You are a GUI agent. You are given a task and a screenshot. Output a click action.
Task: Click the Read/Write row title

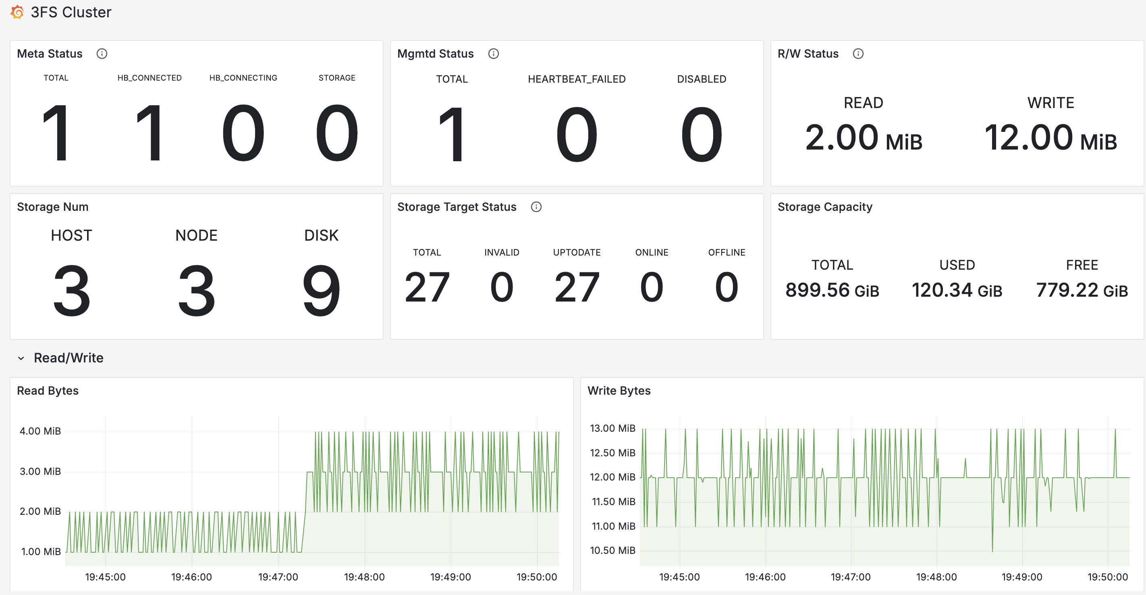click(x=69, y=358)
